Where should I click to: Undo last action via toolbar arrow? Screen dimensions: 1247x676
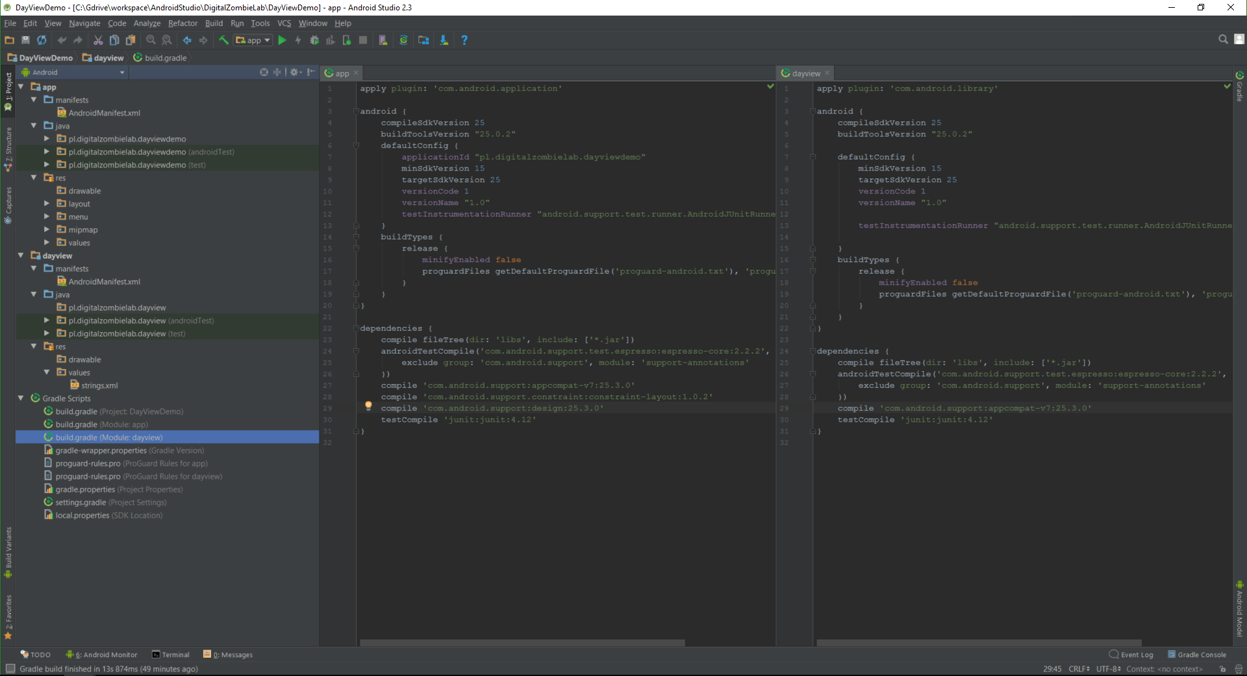(x=62, y=40)
